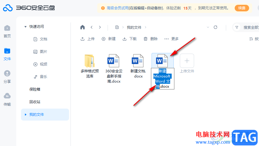This screenshot has width=259, height=146.
Task: Collapse the 快速访问 tree section
Action: (x=26, y=27)
